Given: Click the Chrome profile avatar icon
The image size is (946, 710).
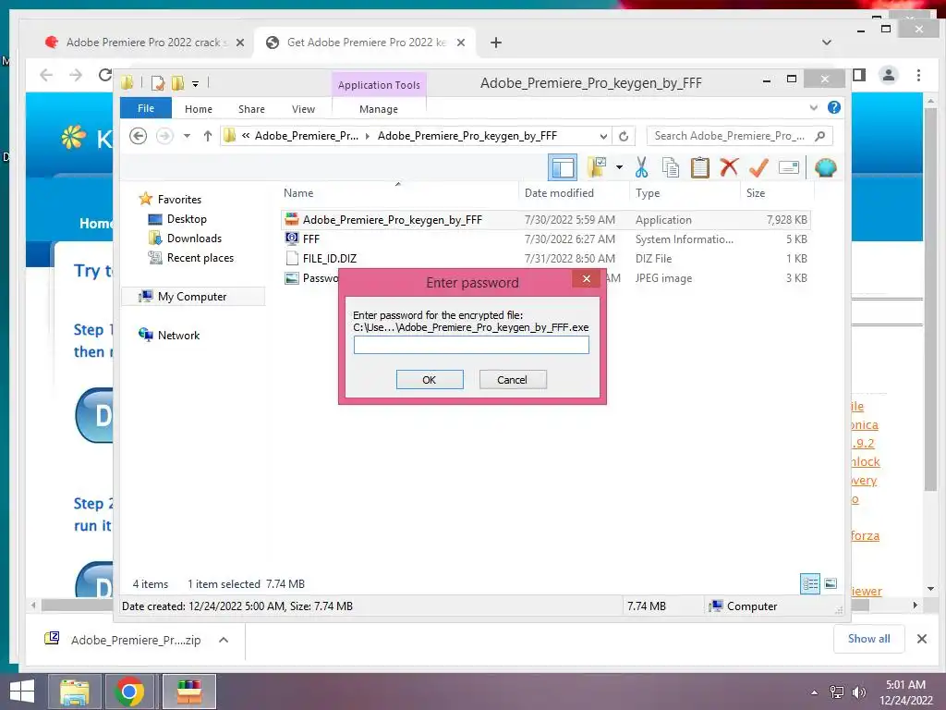Looking at the screenshot, I should pyautogui.click(x=888, y=75).
